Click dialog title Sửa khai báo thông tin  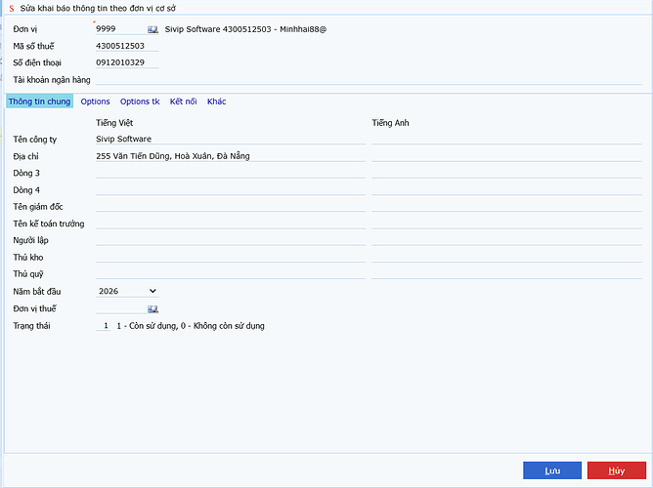click(98, 9)
